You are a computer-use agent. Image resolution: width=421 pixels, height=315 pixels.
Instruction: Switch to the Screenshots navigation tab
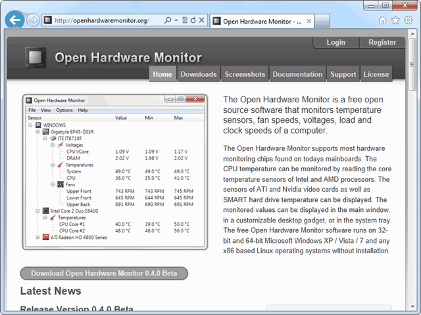click(244, 74)
